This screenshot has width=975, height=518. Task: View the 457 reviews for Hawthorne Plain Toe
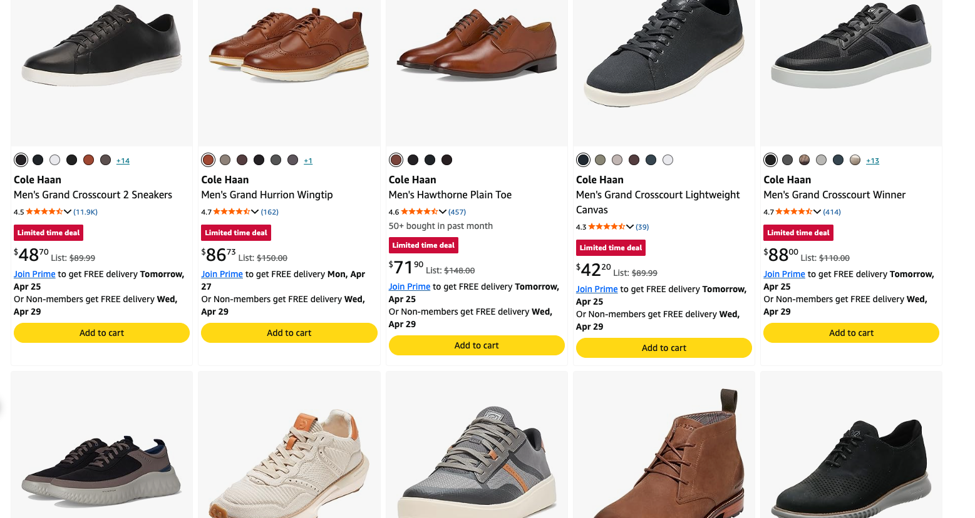coord(457,211)
